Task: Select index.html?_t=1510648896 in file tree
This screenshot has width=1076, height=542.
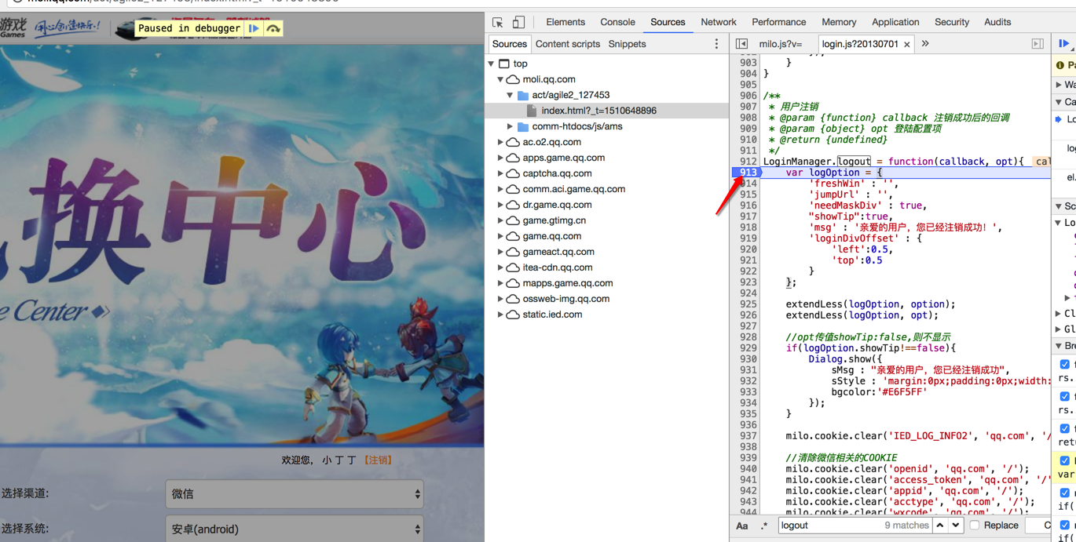Action: tap(598, 111)
